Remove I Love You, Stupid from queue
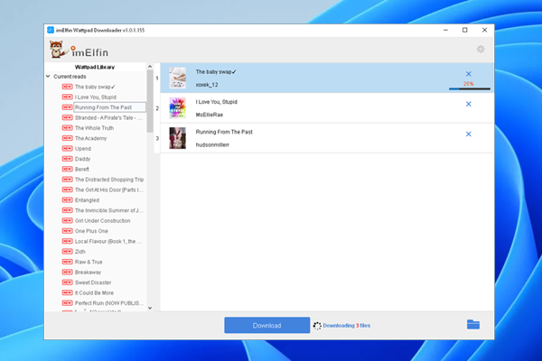The height and width of the screenshot is (361, 542). [468, 104]
